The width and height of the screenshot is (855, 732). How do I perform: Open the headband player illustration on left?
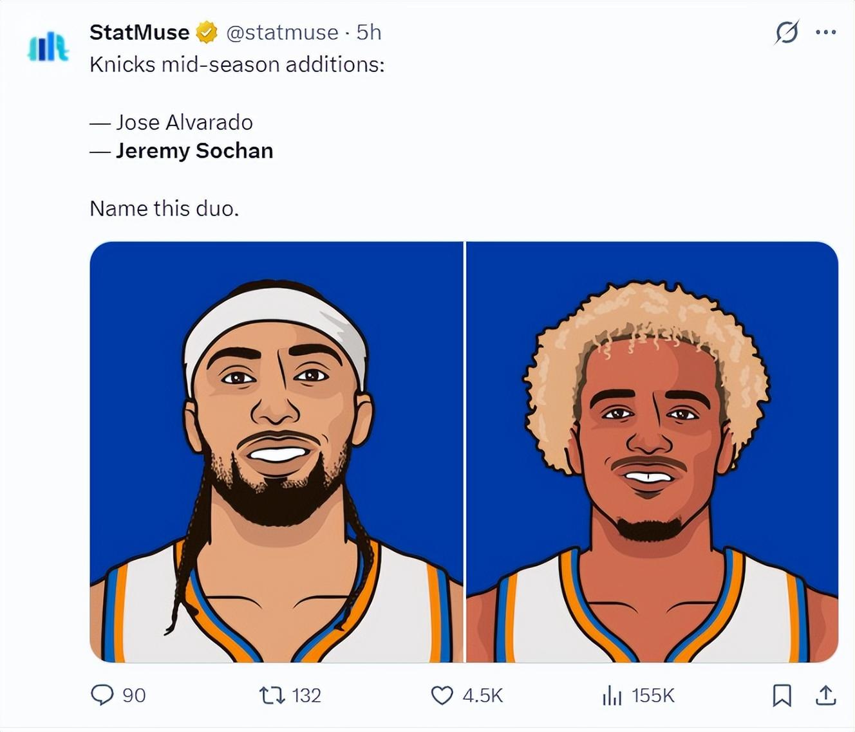pyautogui.click(x=276, y=452)
